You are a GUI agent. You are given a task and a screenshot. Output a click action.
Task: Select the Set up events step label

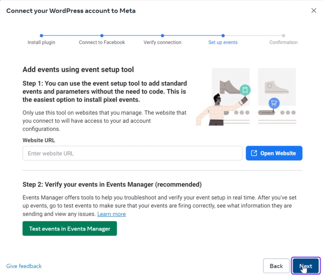point(223,42)
